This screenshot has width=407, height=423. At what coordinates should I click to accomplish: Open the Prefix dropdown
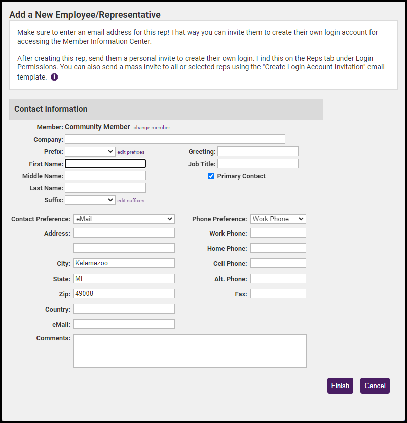(x=90, y=151)
